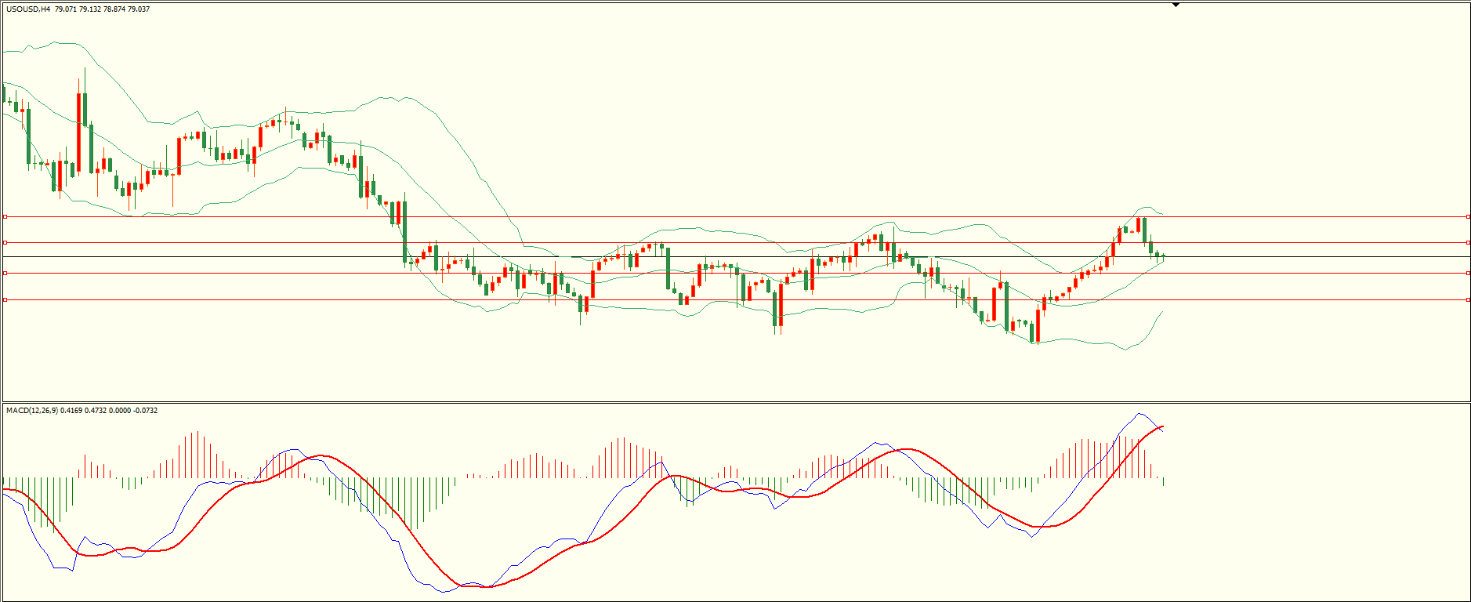Click the highest peak of blue MACD line
This screenshot has width=1471, height=602.
tap(1139, 414)
